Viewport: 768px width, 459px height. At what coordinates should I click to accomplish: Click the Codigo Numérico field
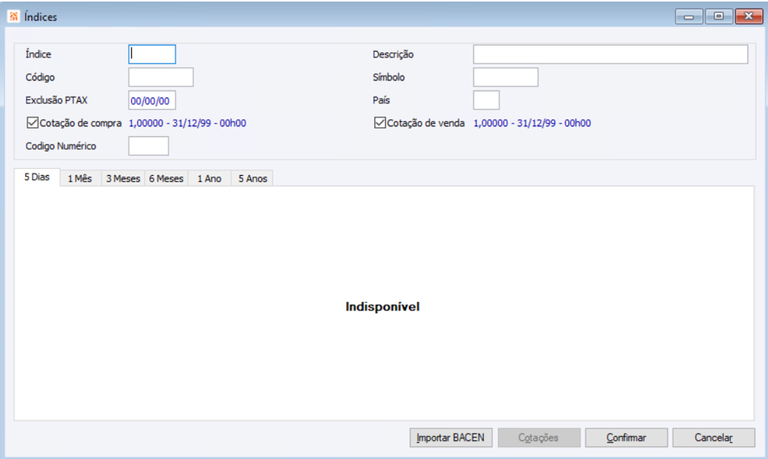[x=148, y=146]
